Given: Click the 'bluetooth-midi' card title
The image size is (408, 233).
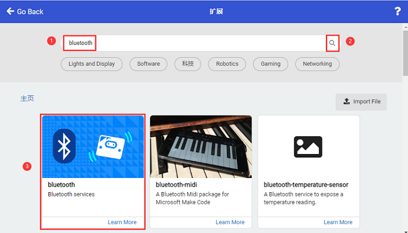Looking at the screenshot, I should click(x=176, y=185).
